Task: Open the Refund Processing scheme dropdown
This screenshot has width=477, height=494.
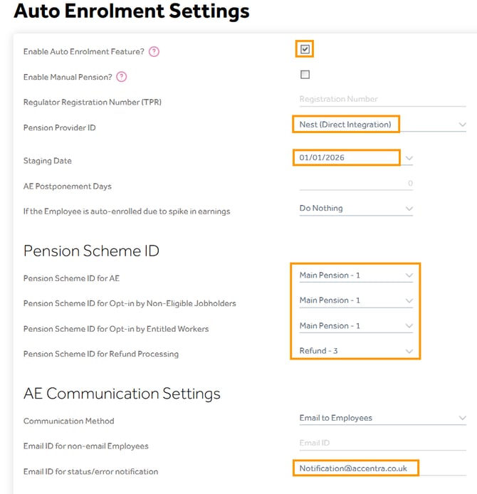Action: pyautogui.click(x=356, y=351)
